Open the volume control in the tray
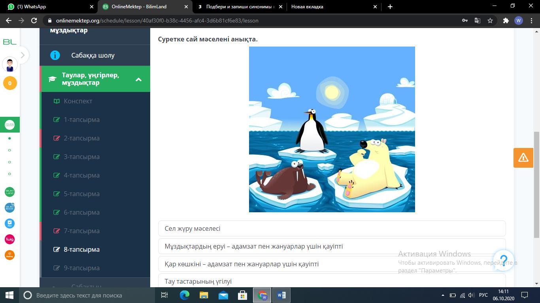The image size is (540, 303). (471, 295)
